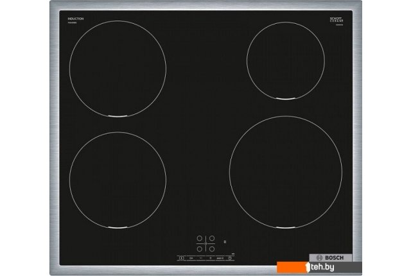
Task: Click the front marker on rear left zone
Action: coord(118,116)
